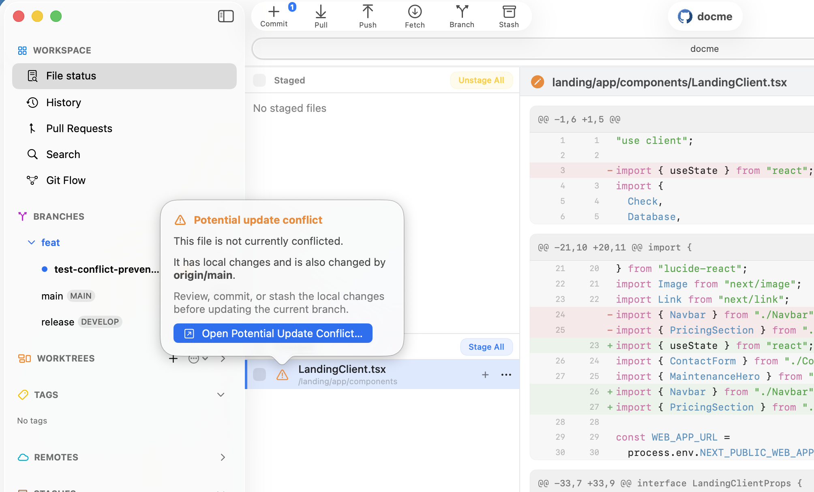
Task: Expand the WORKTREES section chevron
Action: 223,359
